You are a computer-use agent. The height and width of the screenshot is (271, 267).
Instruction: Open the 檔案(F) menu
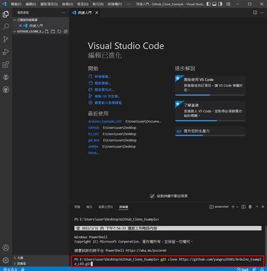point(16,4)
